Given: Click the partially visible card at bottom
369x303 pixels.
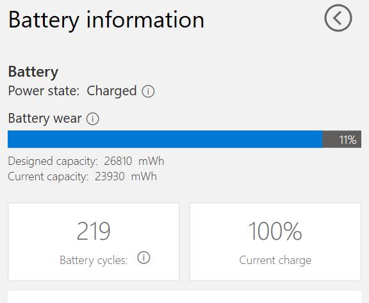Looking at the screenshot, I should [184, 297].
